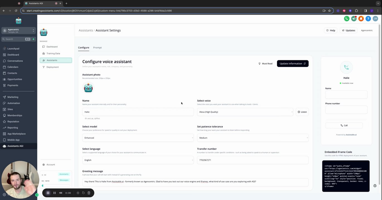The width and height of the screenshot is (382, 200).
Task: Click the embedded iFrame code block
Action: click(x=346, y=176)
